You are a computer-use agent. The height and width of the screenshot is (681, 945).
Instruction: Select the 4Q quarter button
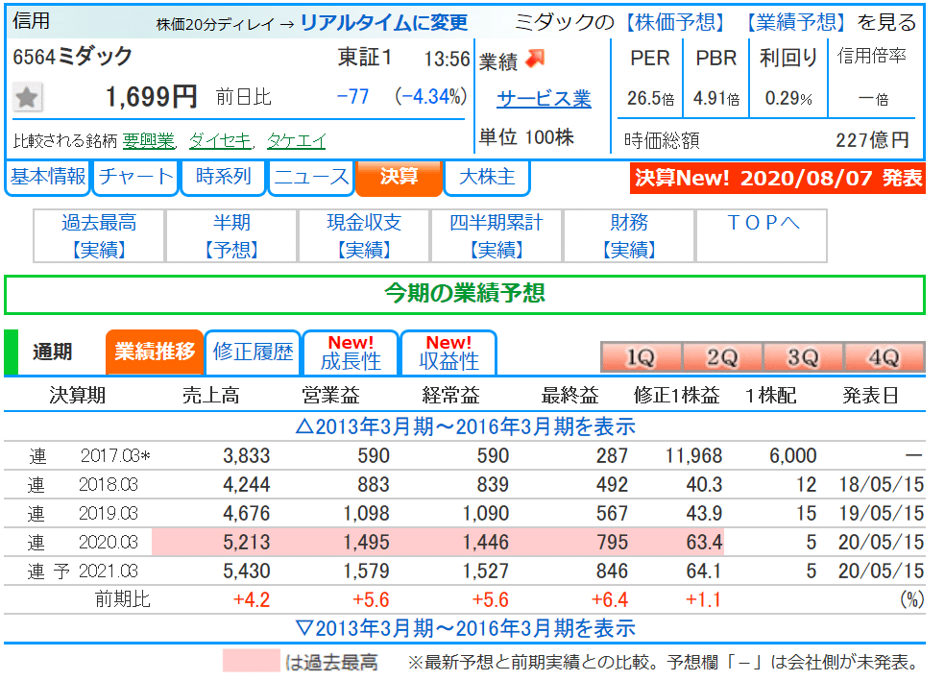pyautogui.click(x=883, y=356)
